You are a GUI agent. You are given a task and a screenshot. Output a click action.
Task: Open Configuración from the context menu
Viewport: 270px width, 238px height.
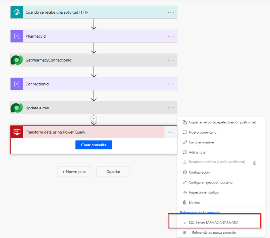pyautogui.click(x=221, y=172)
